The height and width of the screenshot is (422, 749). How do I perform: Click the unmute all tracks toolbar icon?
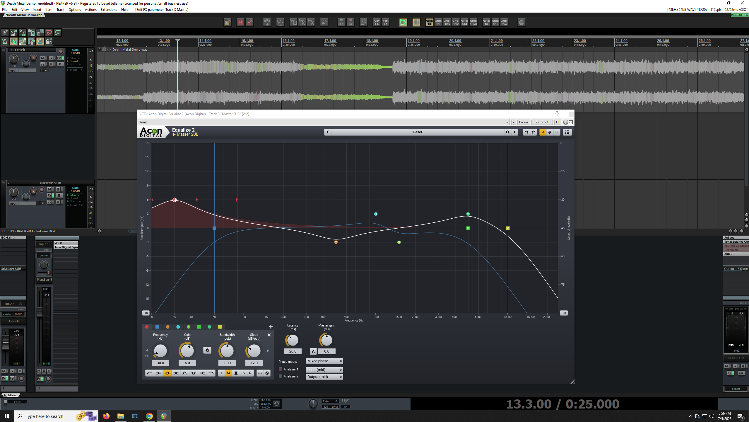249,22
